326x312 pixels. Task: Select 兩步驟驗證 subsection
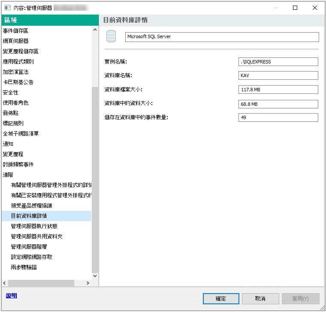(24, 267)
